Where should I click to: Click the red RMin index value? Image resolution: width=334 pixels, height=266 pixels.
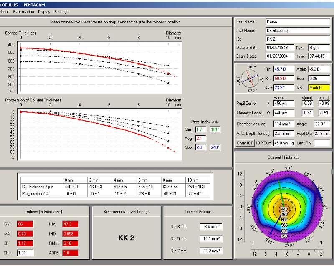coord(71,243)
